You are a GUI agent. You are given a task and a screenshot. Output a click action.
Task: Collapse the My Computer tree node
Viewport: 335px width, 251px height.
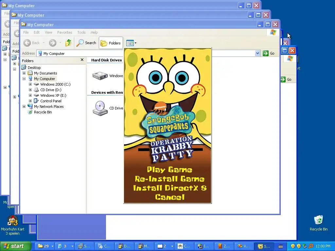[x=24, y=79]
